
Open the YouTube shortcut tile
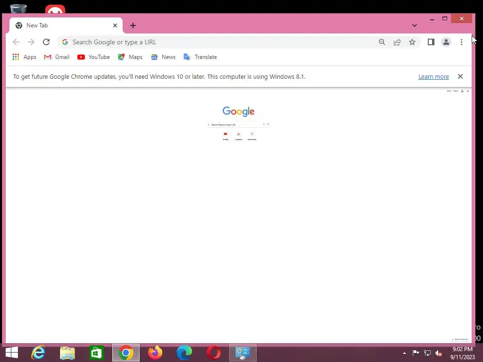(225, 136)
